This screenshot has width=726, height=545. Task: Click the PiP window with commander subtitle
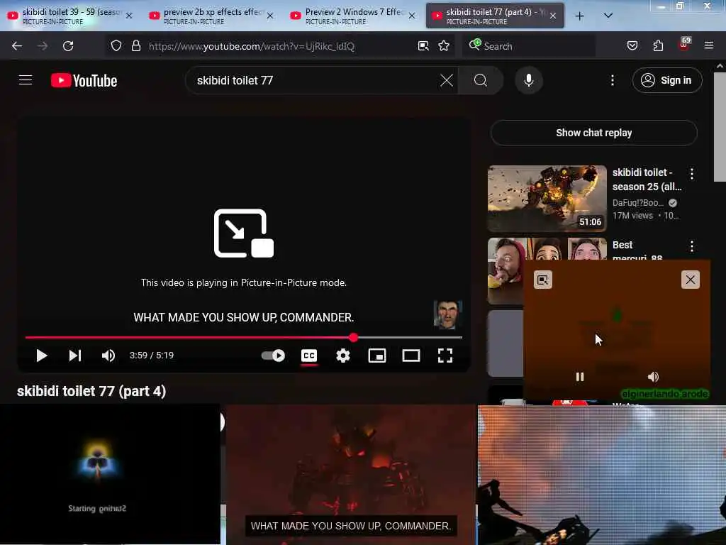[x=351, y=474]
